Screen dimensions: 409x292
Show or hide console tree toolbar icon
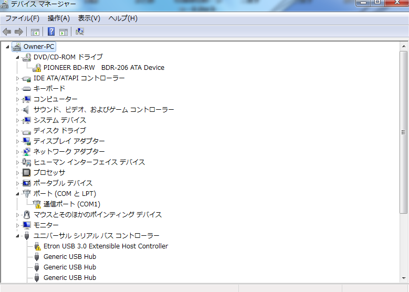[35, 32]
